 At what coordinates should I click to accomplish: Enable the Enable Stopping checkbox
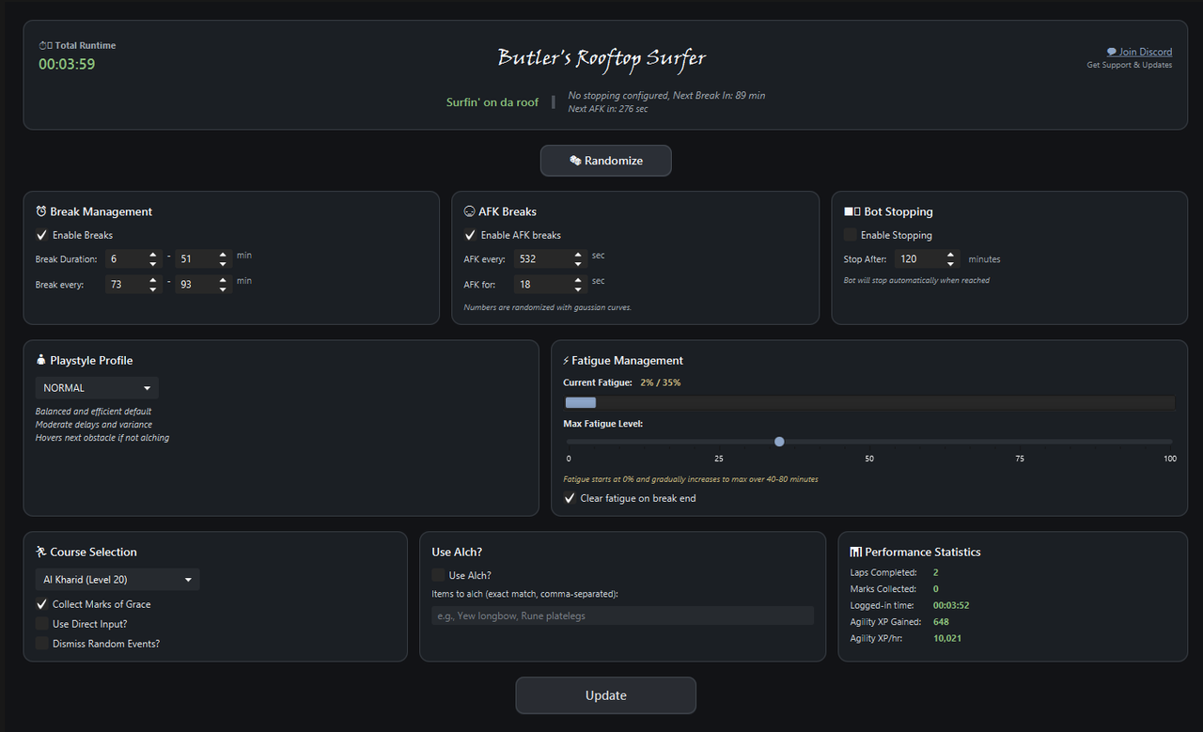(851, 235)
